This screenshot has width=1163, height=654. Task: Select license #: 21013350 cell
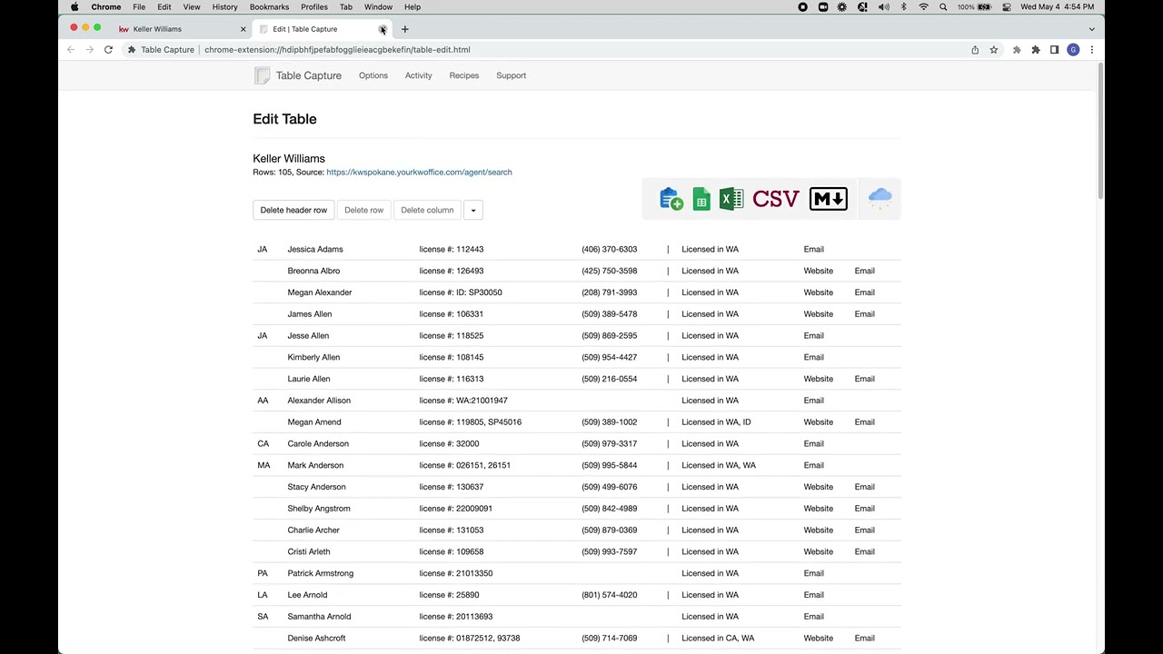pyautogui.click(x=455, y=573)
